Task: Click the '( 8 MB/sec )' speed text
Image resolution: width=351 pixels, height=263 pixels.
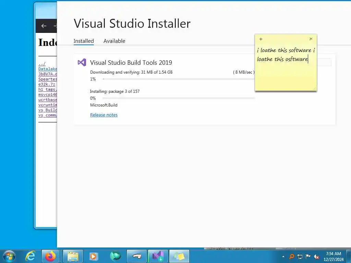Action: [x=244, y=72]
